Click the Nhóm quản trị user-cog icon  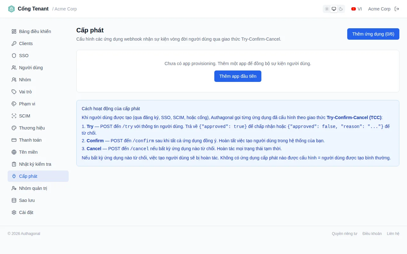(14, 188)
